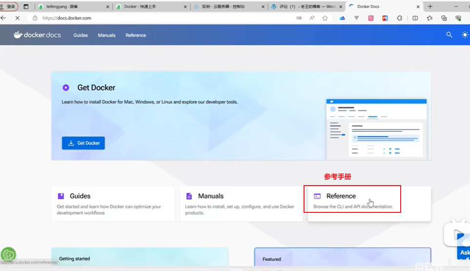Click the read aloud icon in address bar
470x271 pixels.
(x=312, y=18)
